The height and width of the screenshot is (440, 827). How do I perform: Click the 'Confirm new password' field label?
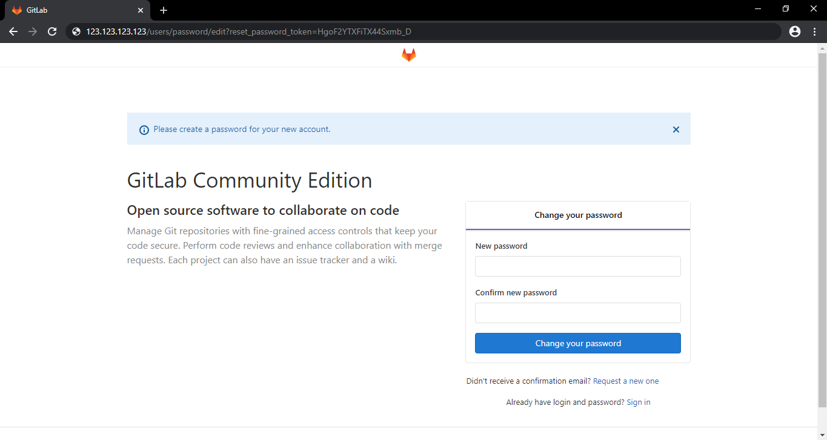516,293
